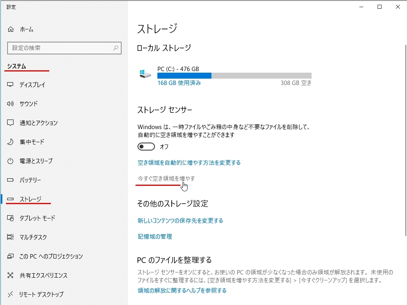407x305 pixels.
Task: Click the Home icon in the sidebar
Action: pos(11,29)
